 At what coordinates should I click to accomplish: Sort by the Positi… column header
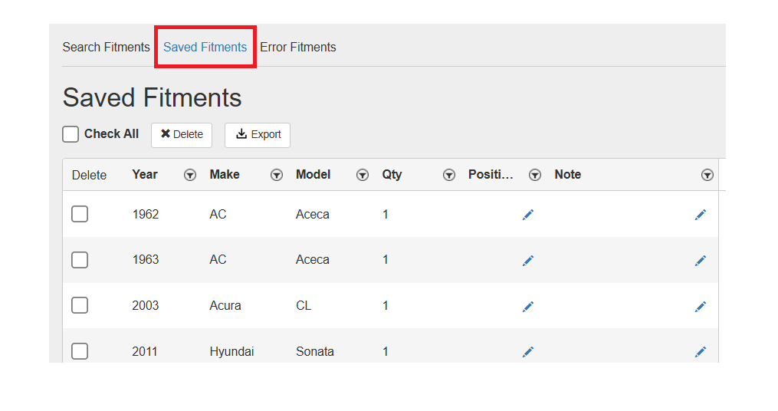click(491, 175)
